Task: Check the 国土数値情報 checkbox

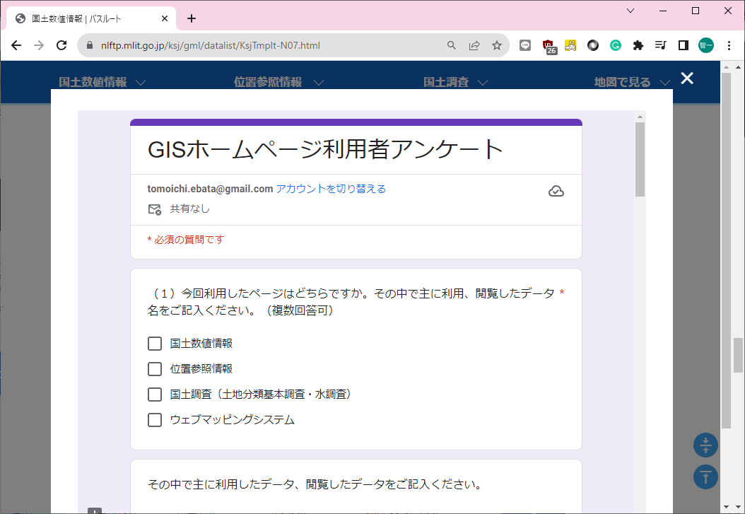Action: 155,344
